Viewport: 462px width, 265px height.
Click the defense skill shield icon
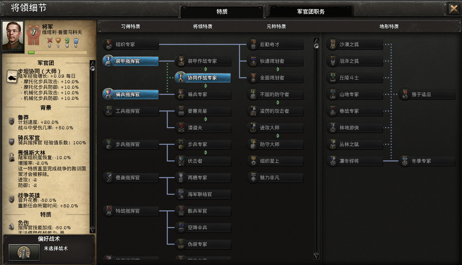pos(58,40)
